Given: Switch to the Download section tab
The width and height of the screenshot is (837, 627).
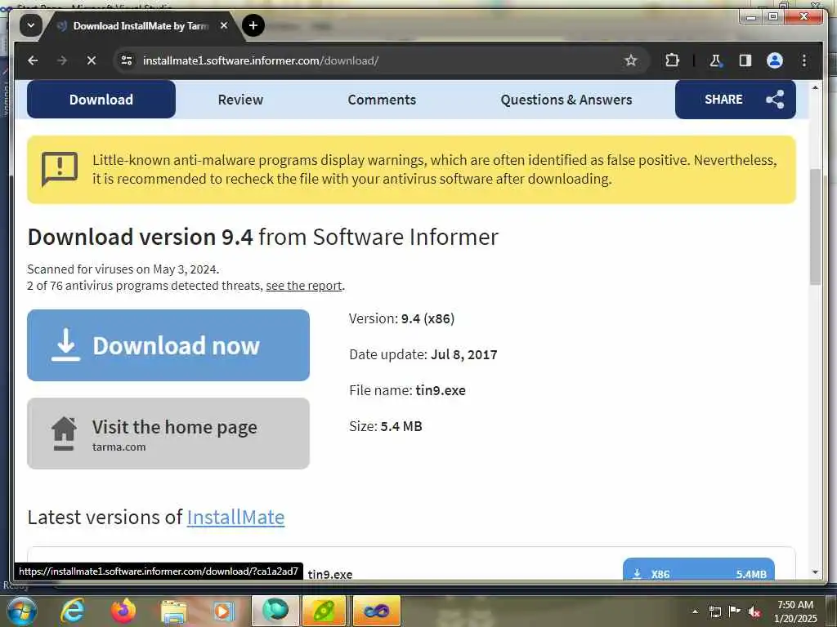Looking at the screenshot, I should coord(101,99).
